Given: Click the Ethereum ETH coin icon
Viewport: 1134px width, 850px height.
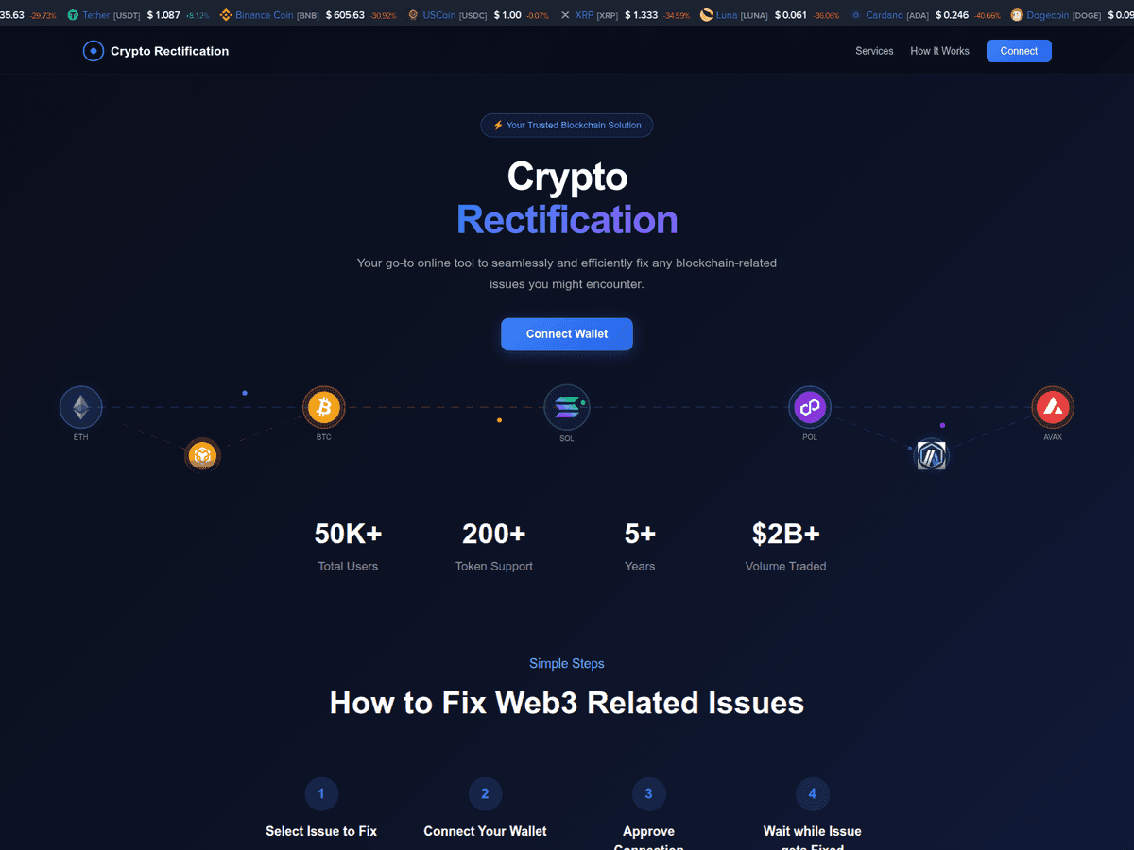Looking at the screenshot, I should [x=81, y=408].
